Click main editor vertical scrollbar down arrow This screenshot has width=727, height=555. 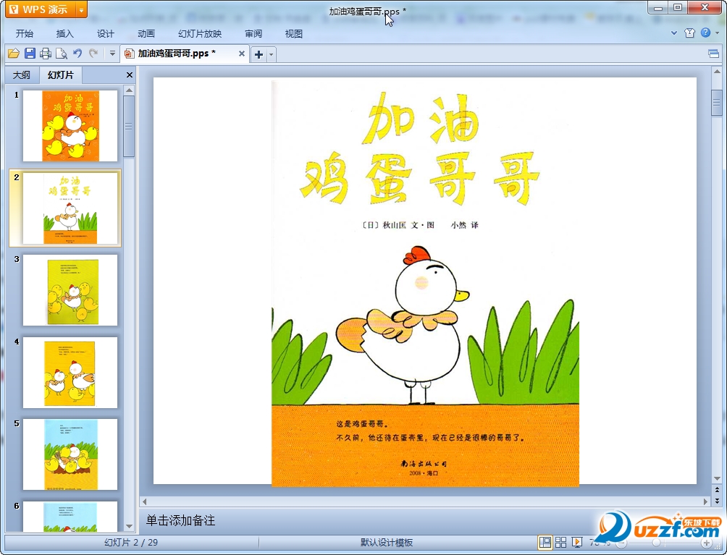click(717, 479)
